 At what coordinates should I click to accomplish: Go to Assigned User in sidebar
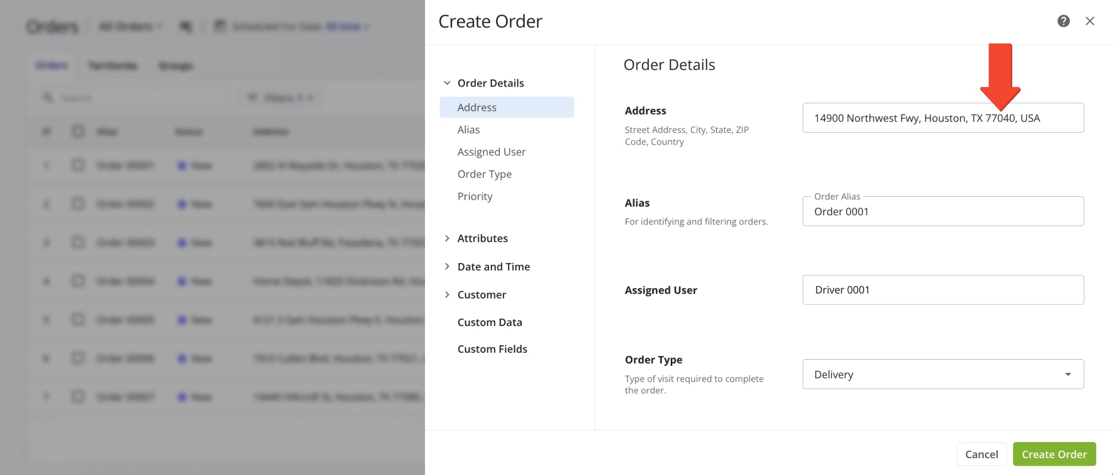[x=491, y=152]
